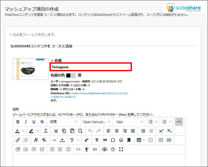Run the accessibility checker
Viewport: 208px width, 167px height.
86,149
